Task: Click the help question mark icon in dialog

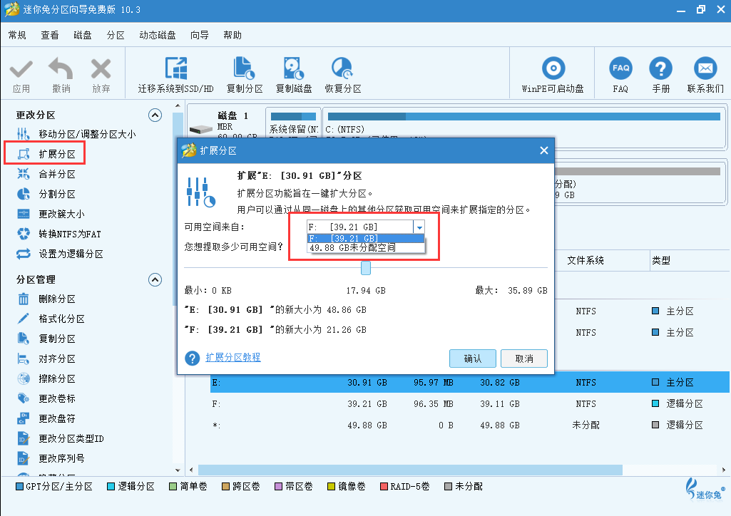Action: [x=192, y=358]
